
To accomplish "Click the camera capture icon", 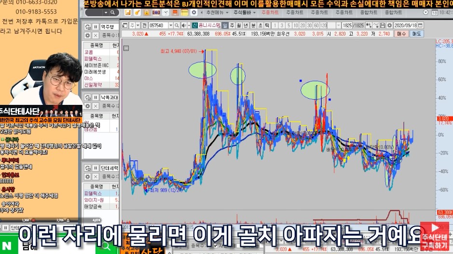I will tap(156, 13).
